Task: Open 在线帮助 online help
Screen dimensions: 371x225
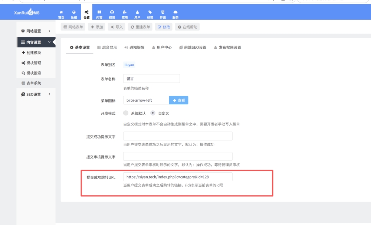Action: tap(187, 27)
